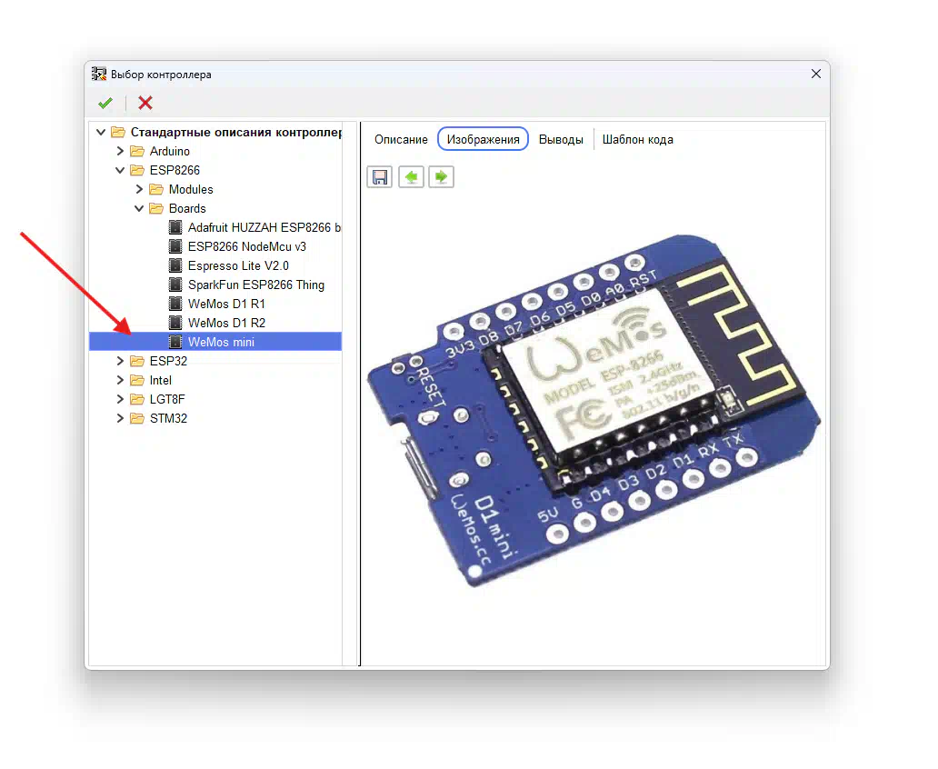Click the STM32 folder icon
938x769 pixels.
click(x=137, y=418)
